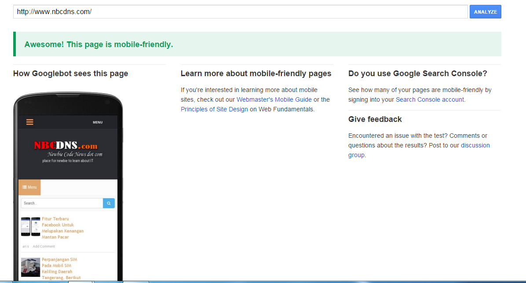Click the blue ANALYZE button
Viewport: 526px width, 283px height.
pos(486,12)
